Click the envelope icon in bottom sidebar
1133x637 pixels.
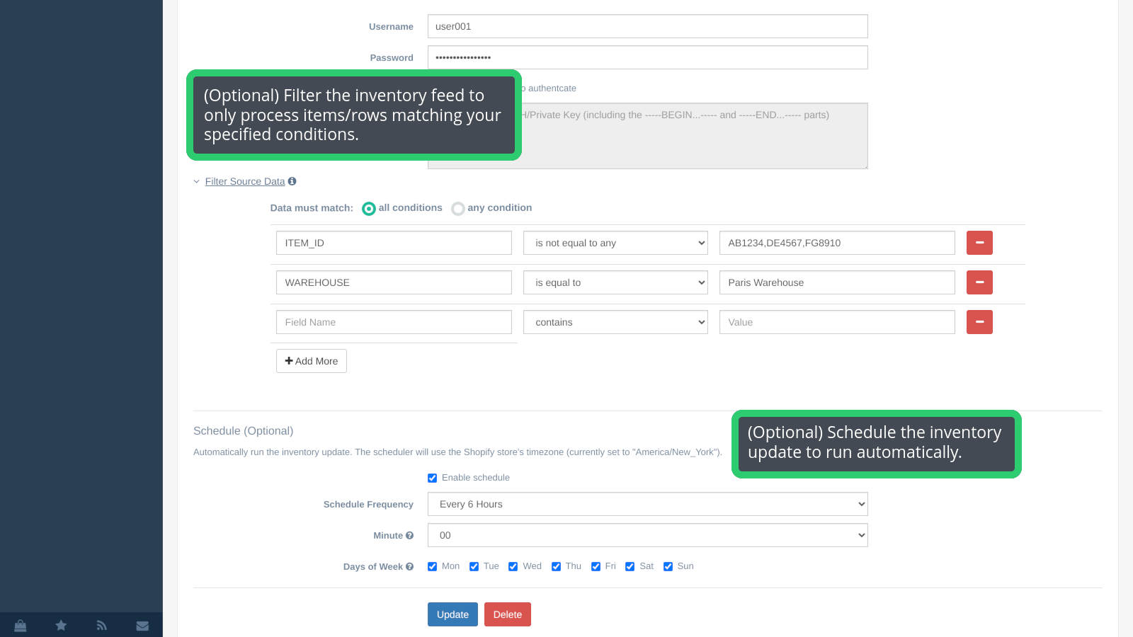[x=142, y=625]
